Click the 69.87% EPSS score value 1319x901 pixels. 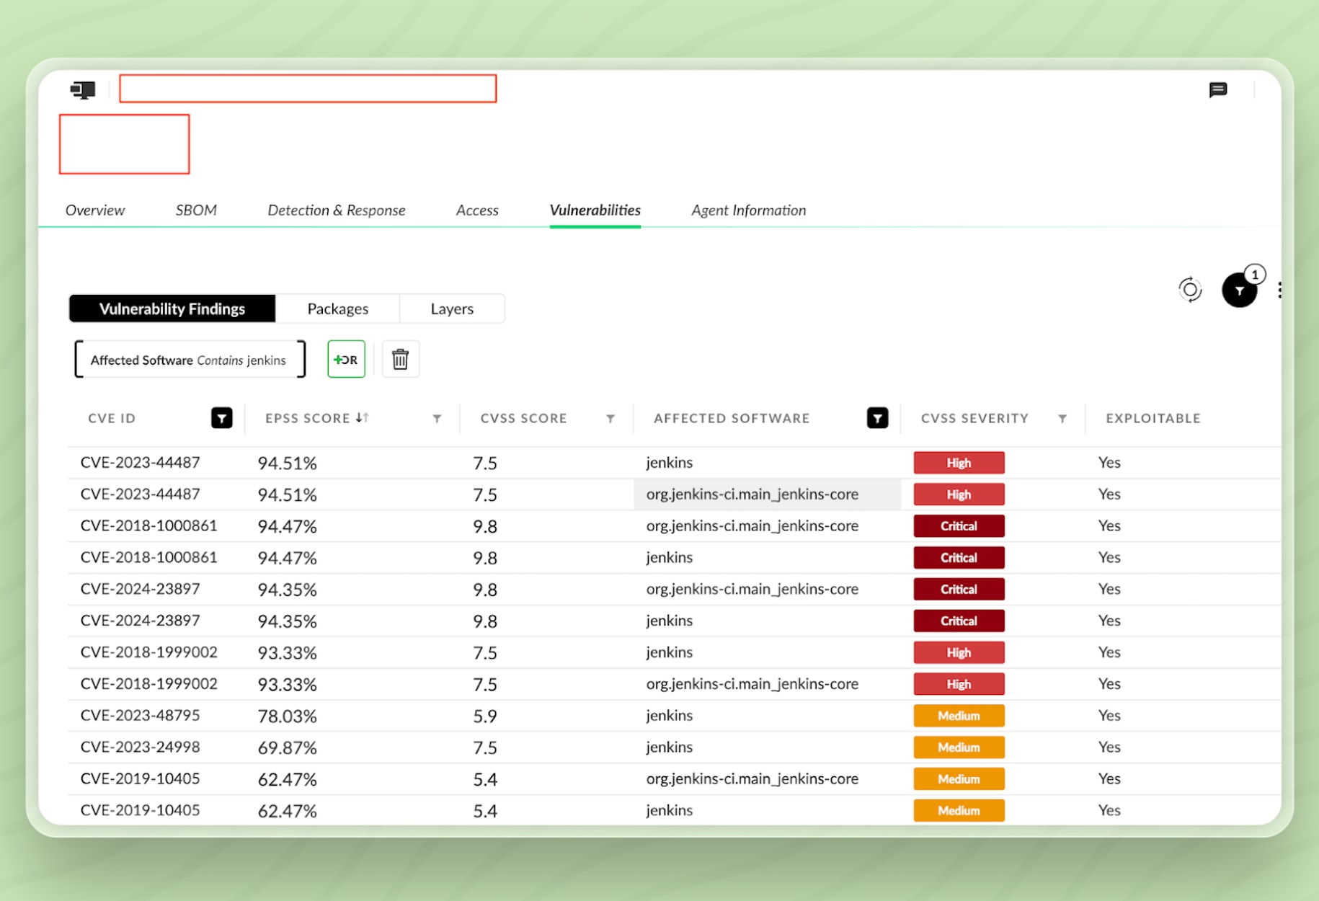pyautogui.click(x=287, y=747)
